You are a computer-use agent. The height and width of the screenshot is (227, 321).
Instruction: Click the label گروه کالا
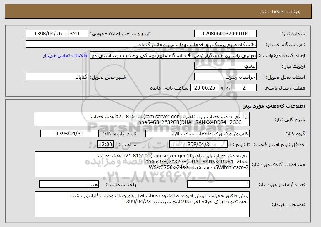click(x=295, y=134)
